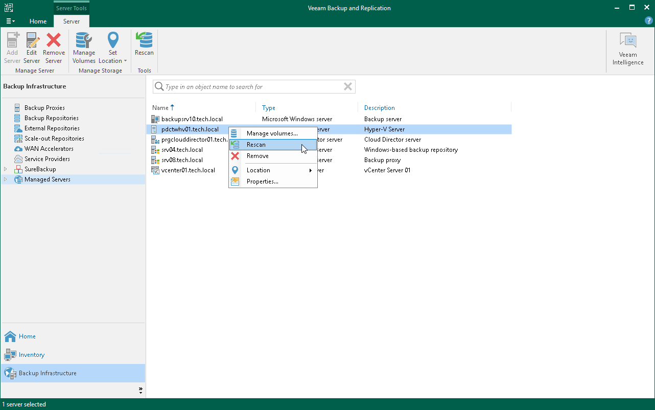Open the Inventory view

32,355
